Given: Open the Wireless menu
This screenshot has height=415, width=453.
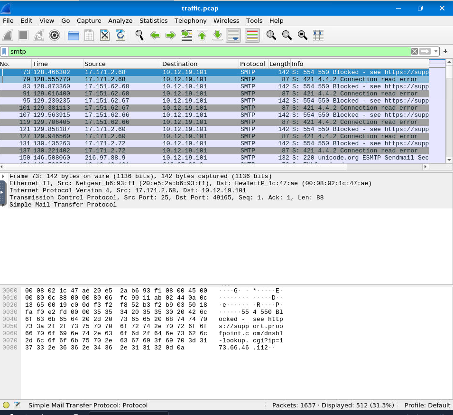Looking at the screenshot, I should click(x=226, y=21).
